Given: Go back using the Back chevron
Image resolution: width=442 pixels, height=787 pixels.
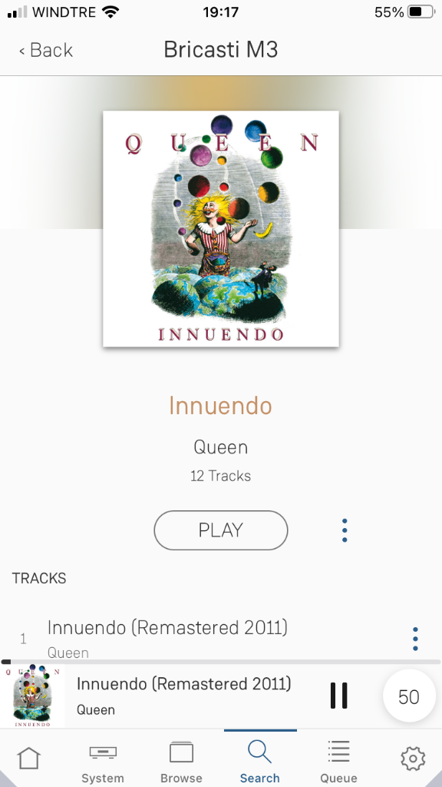Looking at the screenshot, I should pos(45,50).
